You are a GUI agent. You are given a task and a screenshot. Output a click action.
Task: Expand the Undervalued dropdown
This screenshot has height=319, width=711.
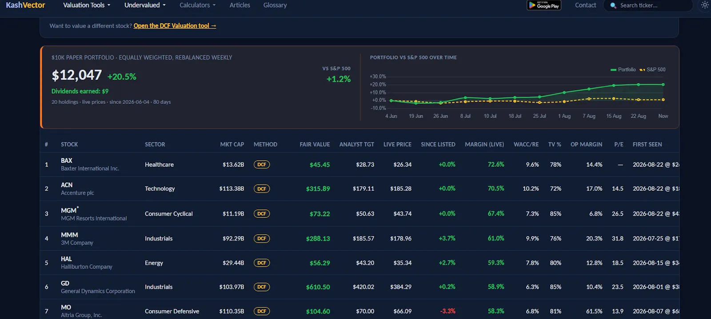click(145, 5)
